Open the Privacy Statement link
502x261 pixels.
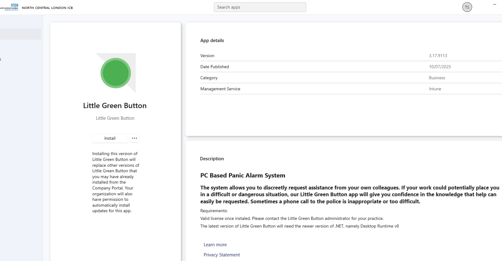(x=222, y=255)
